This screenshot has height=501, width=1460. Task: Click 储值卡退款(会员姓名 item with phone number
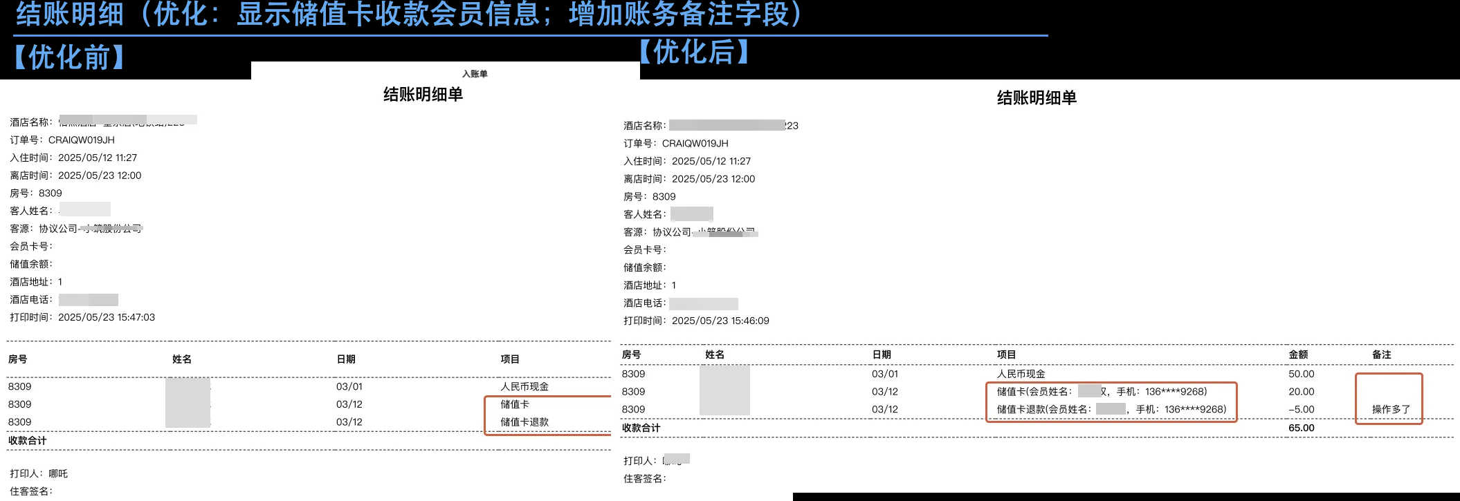tap(1112, 409)
